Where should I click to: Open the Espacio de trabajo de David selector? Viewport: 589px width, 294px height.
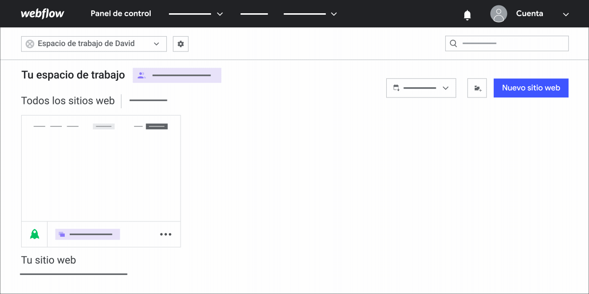click(x=93, y=44)
